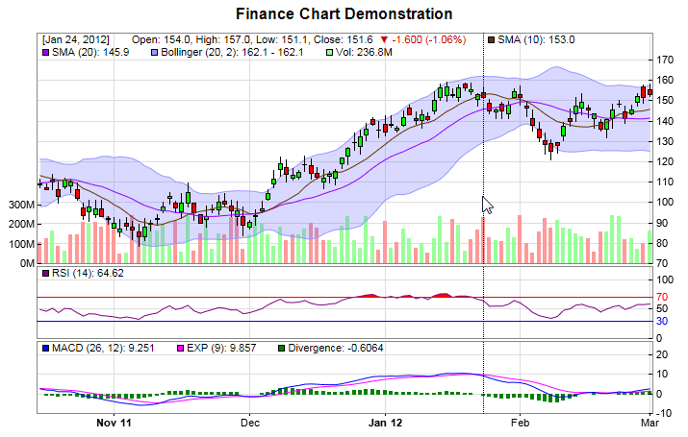Image resolution: width=688 pixels, height=437 pixels.
Task: Click the blue 30 RSI threshold label
Action: click(662, 321)
